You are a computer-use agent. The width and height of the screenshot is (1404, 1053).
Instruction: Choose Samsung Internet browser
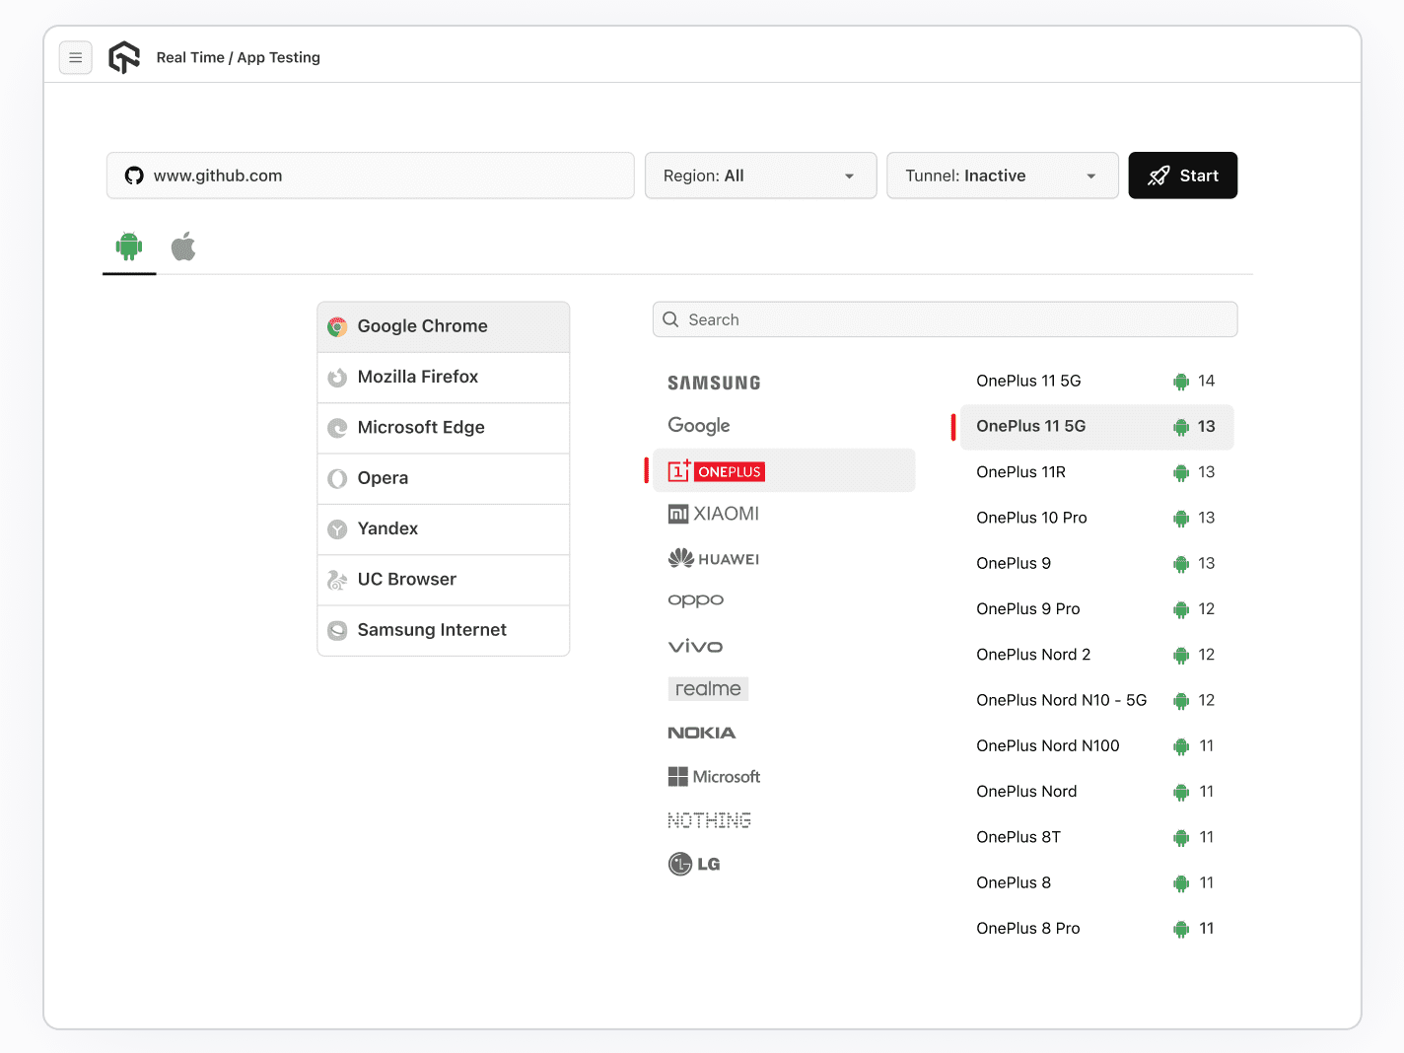click(443, 630)
